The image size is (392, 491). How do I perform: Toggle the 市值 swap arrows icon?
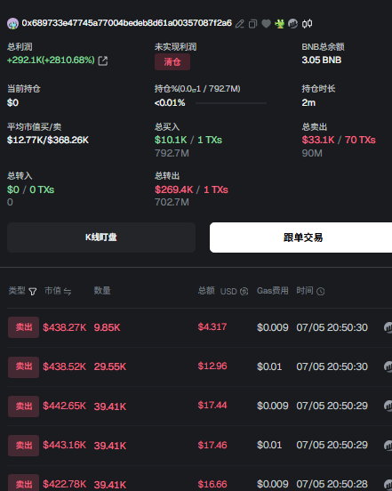(x=68, y=292)
